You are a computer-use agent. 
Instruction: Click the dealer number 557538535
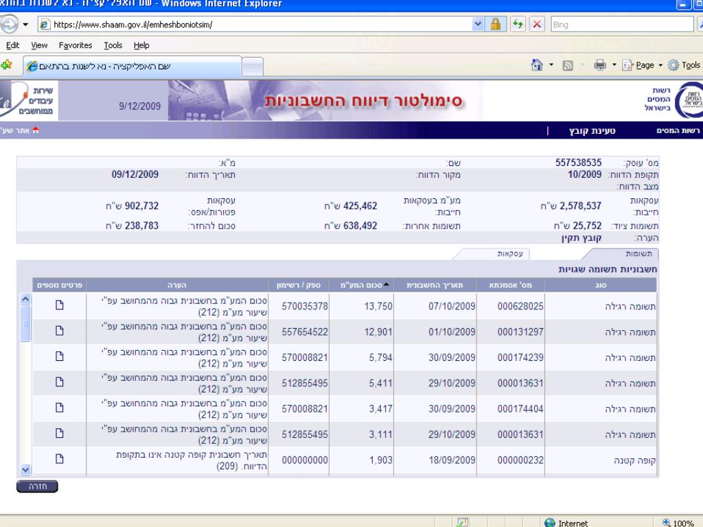click(x=578, y=163)
